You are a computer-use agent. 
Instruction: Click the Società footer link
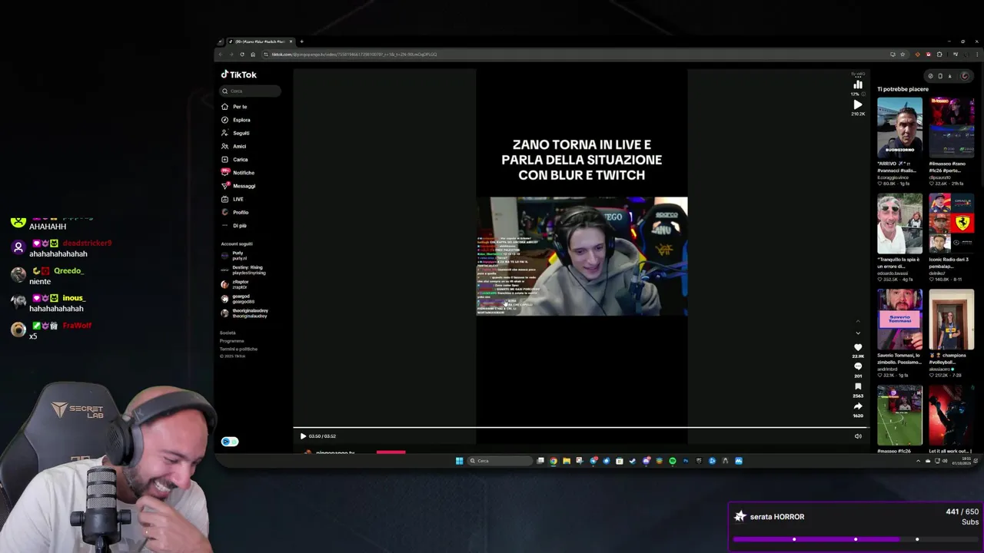click(x=228, y=333)
